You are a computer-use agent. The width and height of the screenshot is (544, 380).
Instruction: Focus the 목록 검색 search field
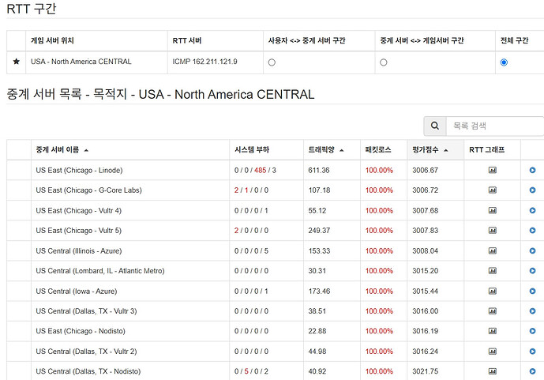(x=494, y=126)
